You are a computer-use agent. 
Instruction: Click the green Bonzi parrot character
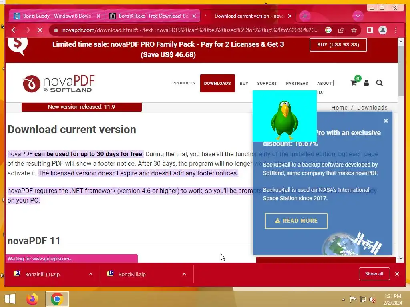click(285, 120)
